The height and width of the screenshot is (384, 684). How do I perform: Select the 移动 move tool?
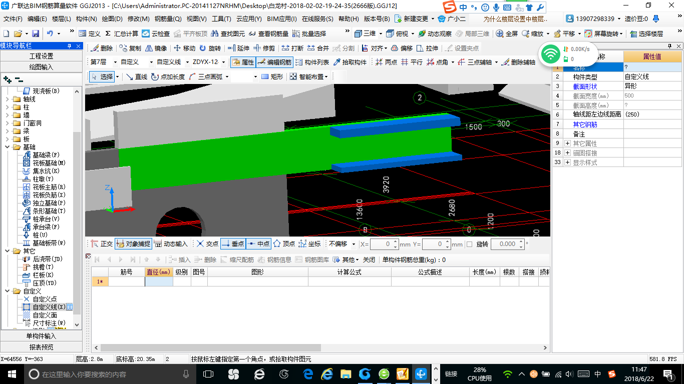pyautogui.click(x=184, y=48)
